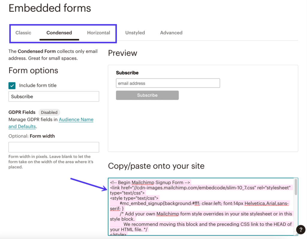Click the email address field in the preview

pos(168,83)
